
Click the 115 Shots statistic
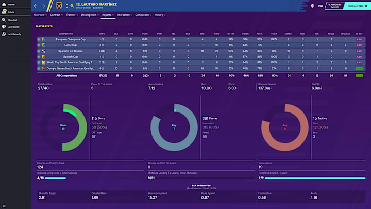[x=98, y=118]
